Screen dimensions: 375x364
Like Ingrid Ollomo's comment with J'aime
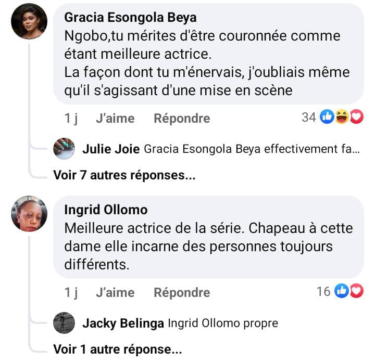tap(115, 292)
